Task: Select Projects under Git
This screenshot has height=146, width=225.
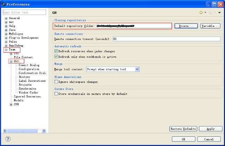Action: click(x=25, y=85)
